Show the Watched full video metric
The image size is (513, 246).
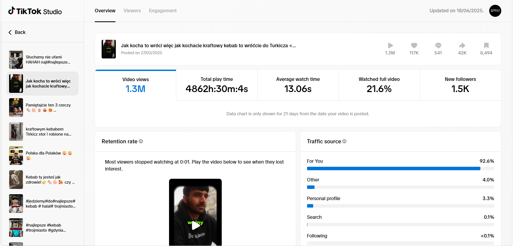click(x=379, y=85)
